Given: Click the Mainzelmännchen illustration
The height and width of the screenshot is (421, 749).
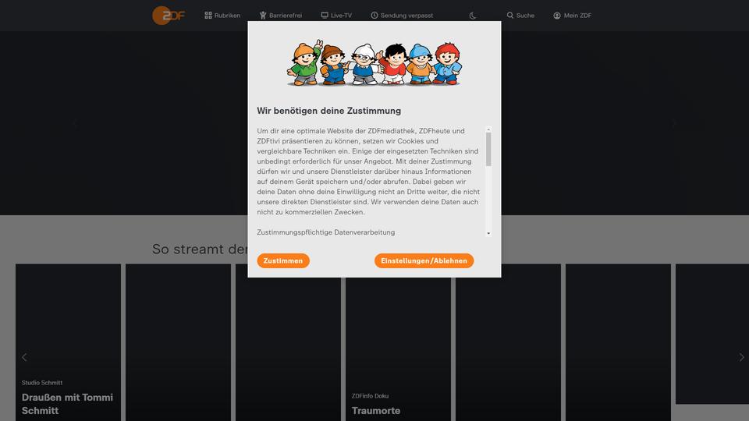Looking at the screenshot, I should tap(374, 63).
